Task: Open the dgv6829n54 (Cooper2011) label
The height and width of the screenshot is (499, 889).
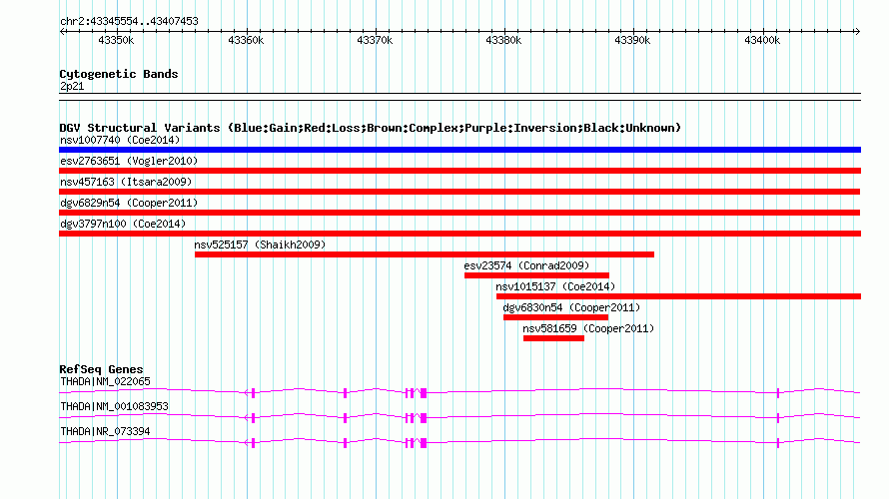Action: 129,203
